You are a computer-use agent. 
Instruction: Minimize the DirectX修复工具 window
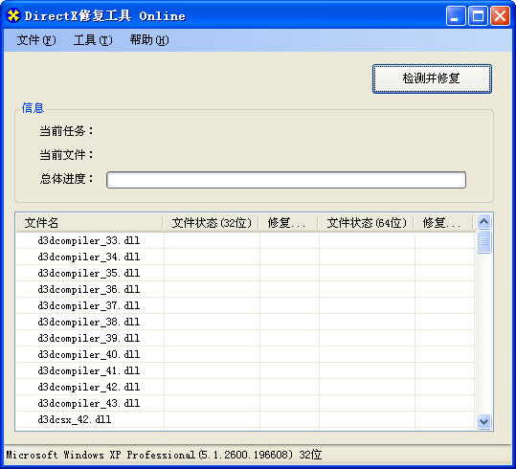456,15
